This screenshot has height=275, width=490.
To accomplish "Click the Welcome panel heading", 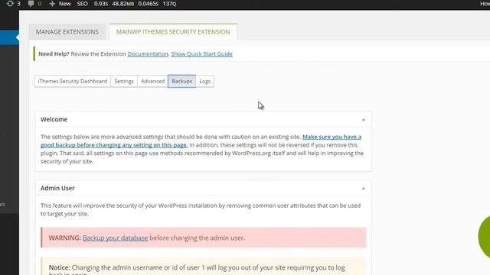I will coord(54,119).
